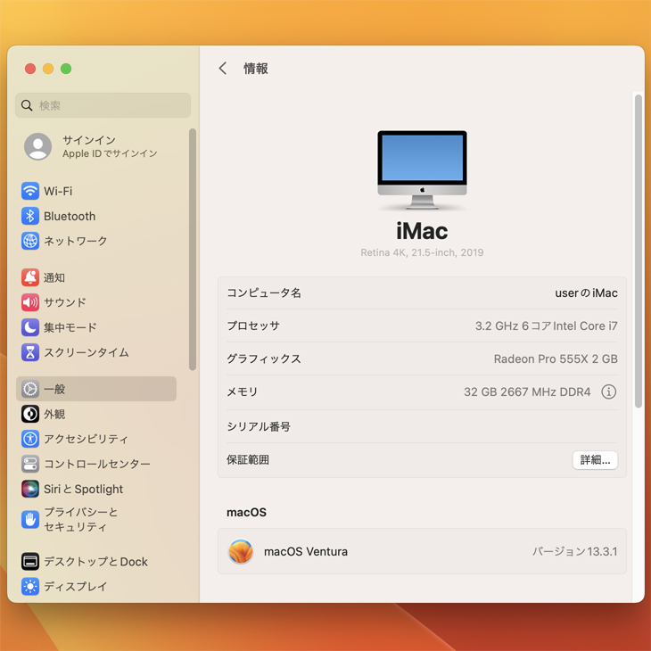Open 集中モード moon icon
651x651 pixels.
click(30, 327)
